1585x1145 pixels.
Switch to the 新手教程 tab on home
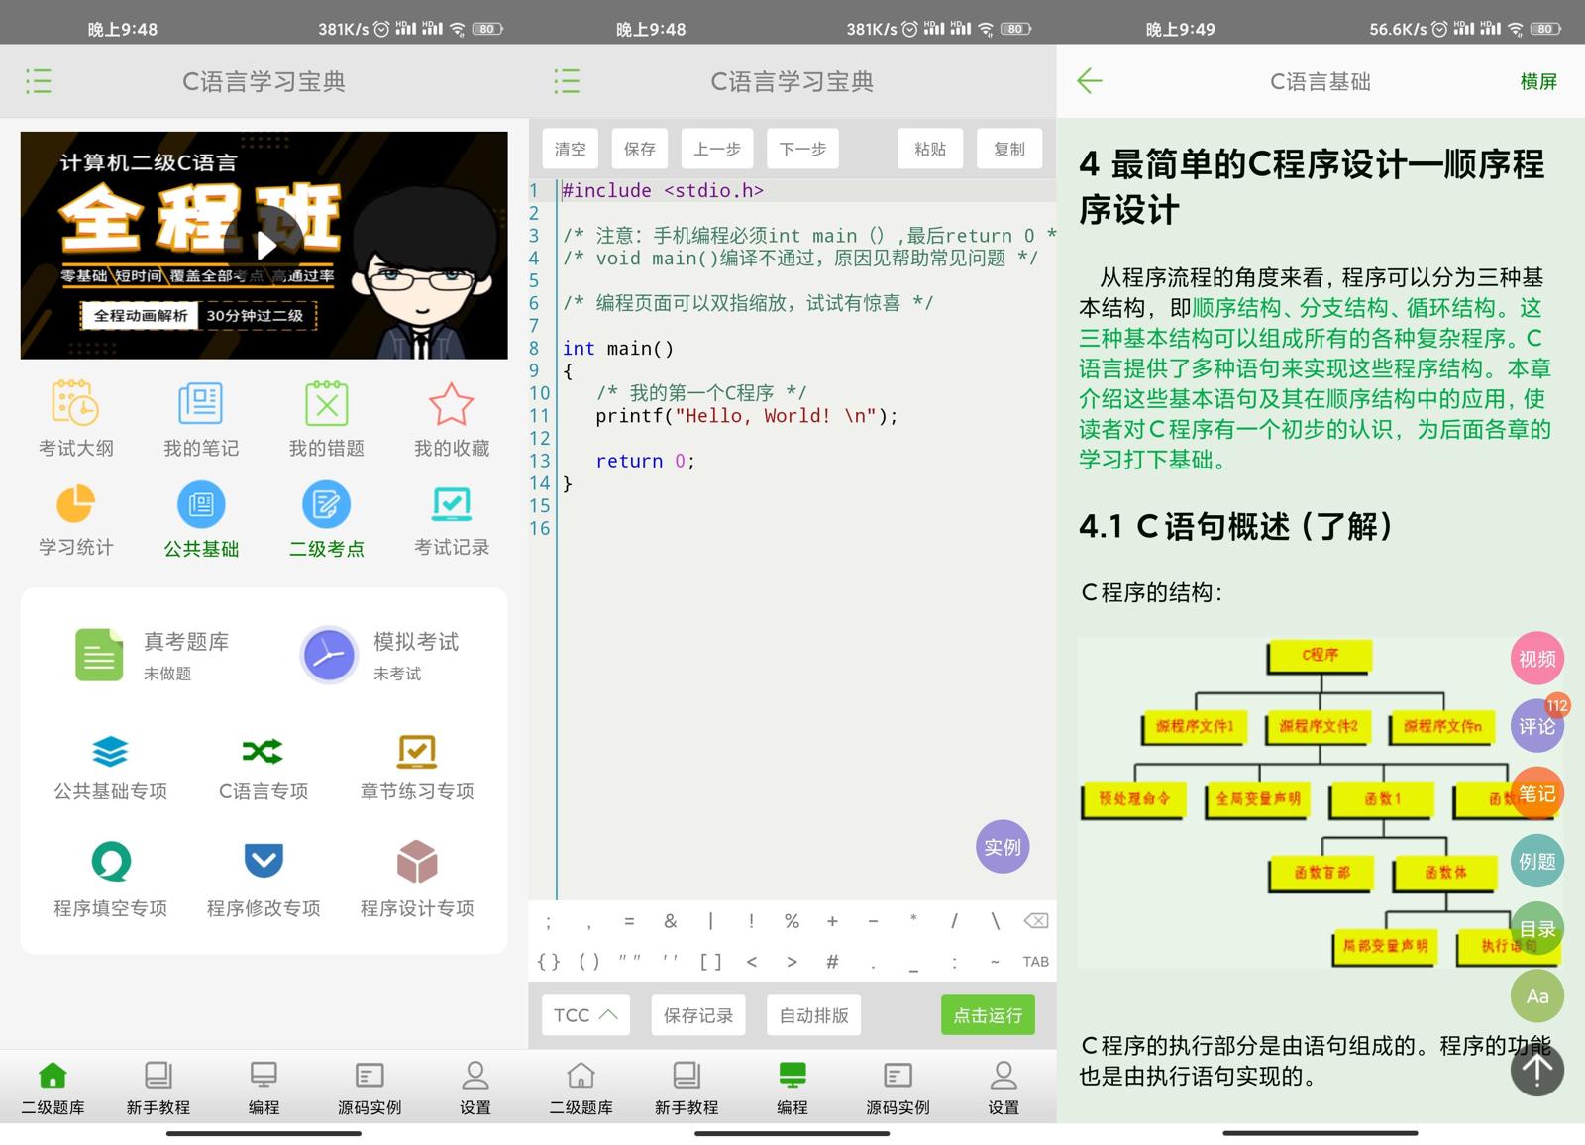pyautogui.click(x=158, y=1088)
